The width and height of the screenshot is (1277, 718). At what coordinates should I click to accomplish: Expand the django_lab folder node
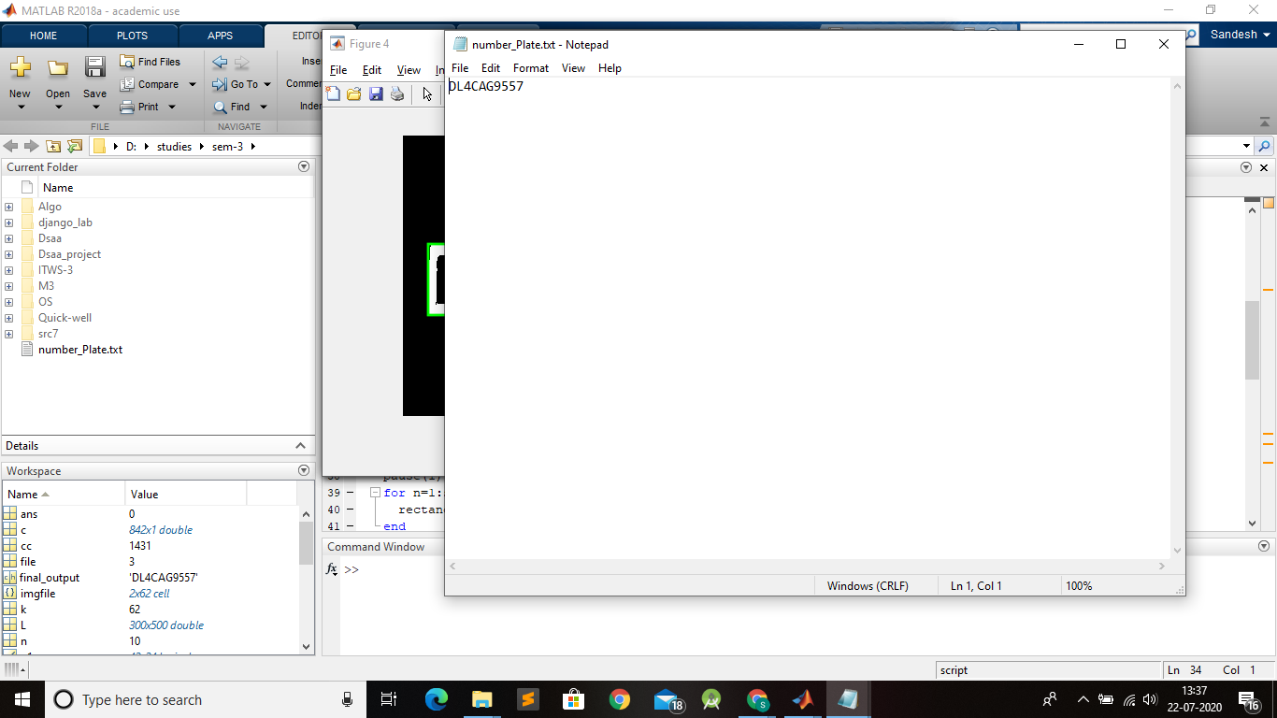(x=9, y=223)
